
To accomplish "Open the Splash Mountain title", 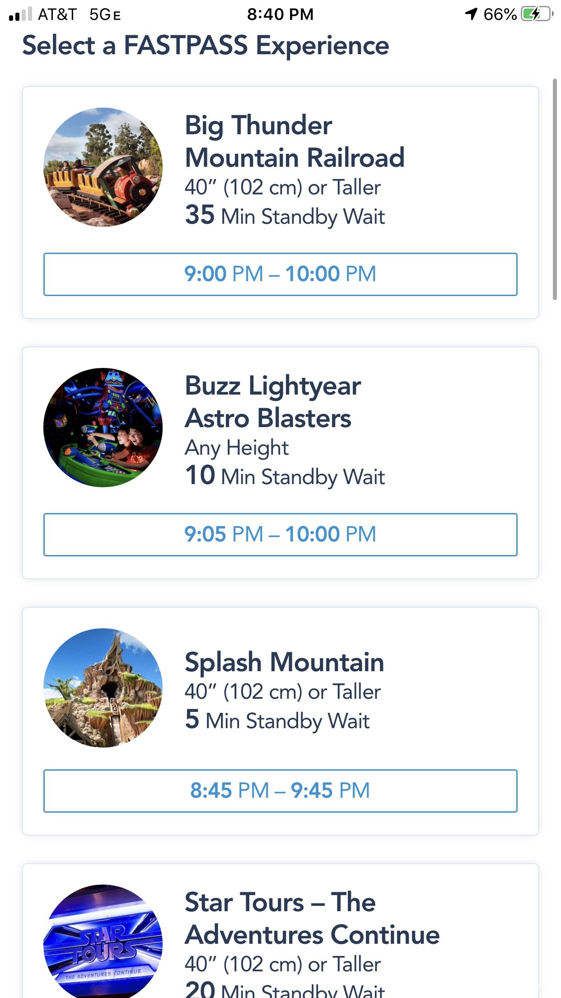I will tap(285, 662).
